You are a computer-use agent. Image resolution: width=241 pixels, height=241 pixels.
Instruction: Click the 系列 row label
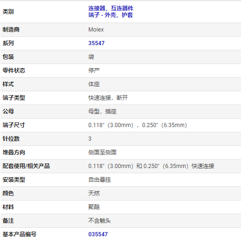click(x=8, y=43)
